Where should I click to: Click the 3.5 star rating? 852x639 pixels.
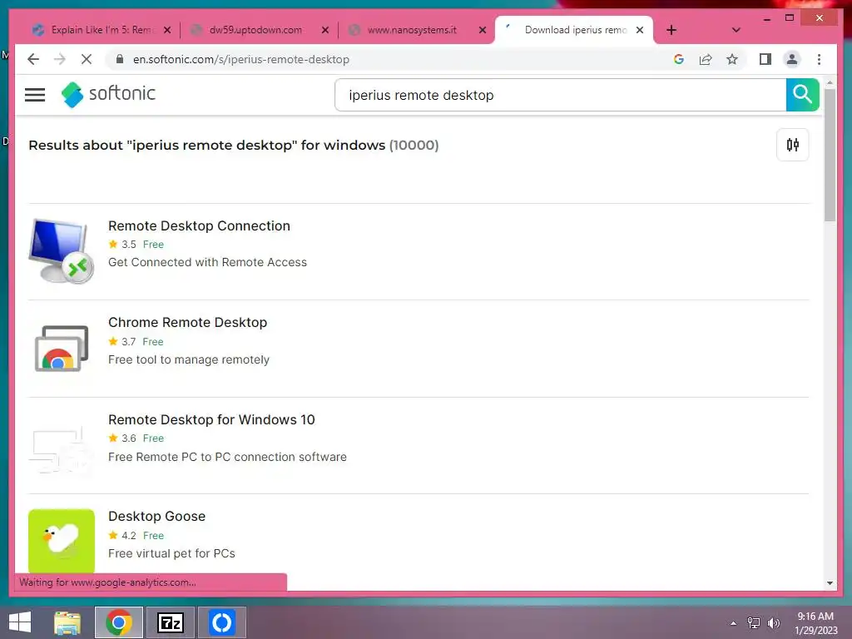(122, 245)
